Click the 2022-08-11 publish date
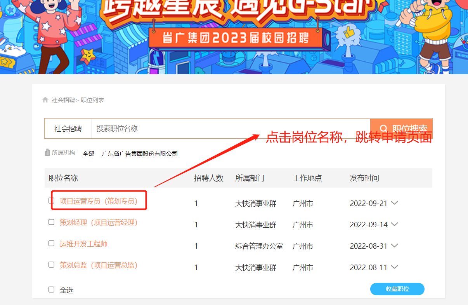Image resolution: width=468 pixels, height=305 pixels. click(369, 267)
